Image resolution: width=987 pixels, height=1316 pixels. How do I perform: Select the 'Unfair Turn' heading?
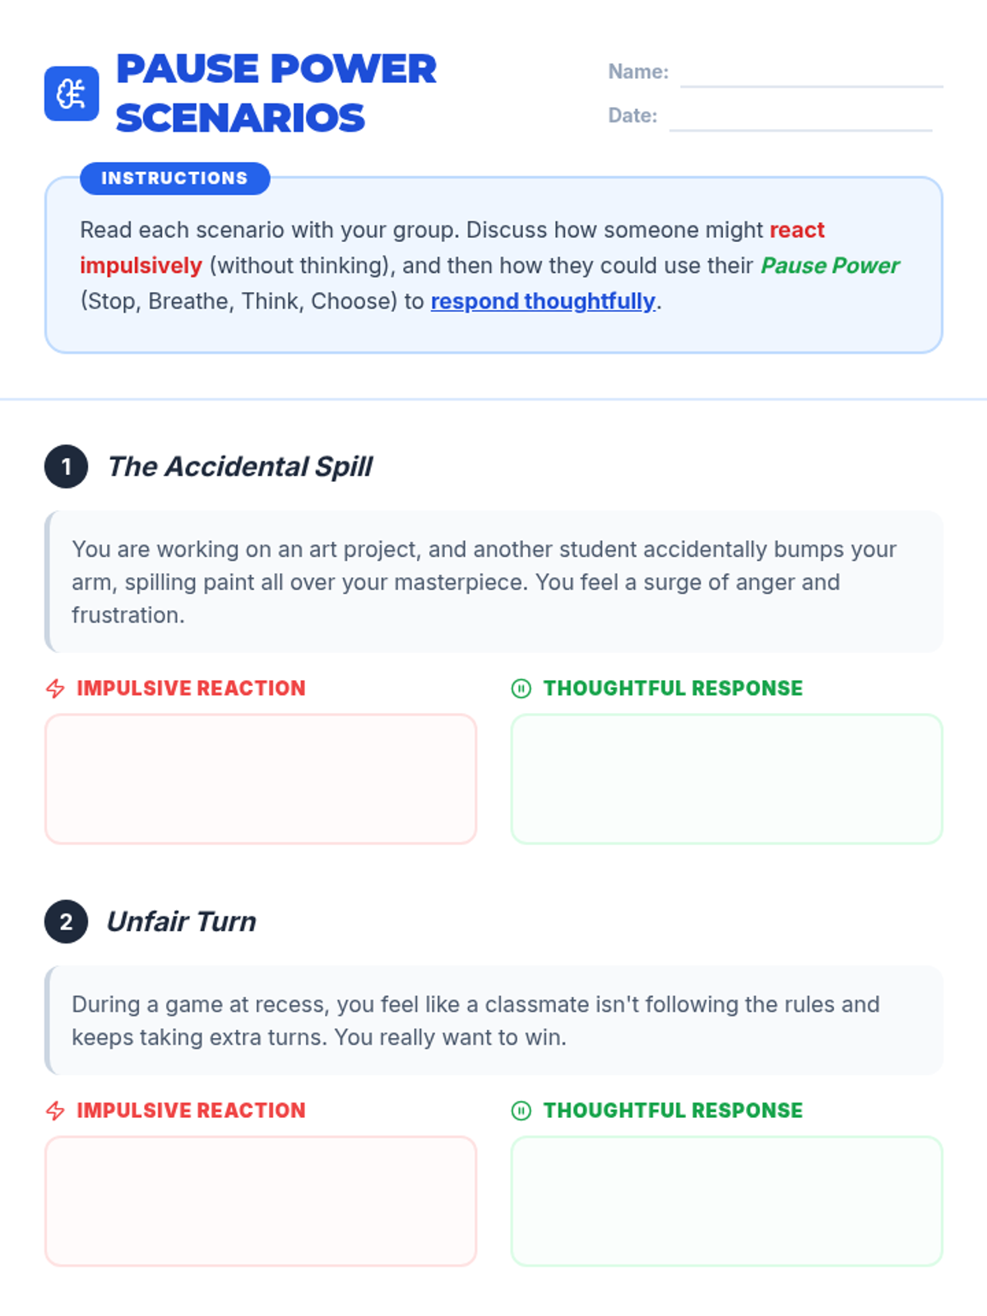point(182,921)
